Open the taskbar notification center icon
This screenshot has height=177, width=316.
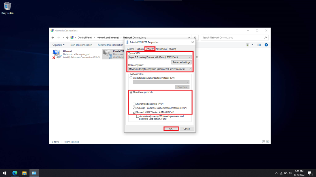click(x=310, y=173)
